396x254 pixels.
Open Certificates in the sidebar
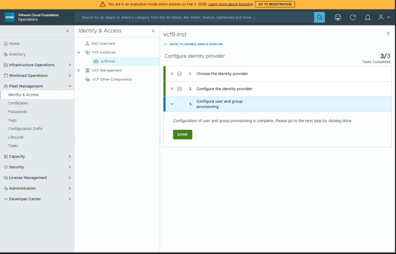18,103
